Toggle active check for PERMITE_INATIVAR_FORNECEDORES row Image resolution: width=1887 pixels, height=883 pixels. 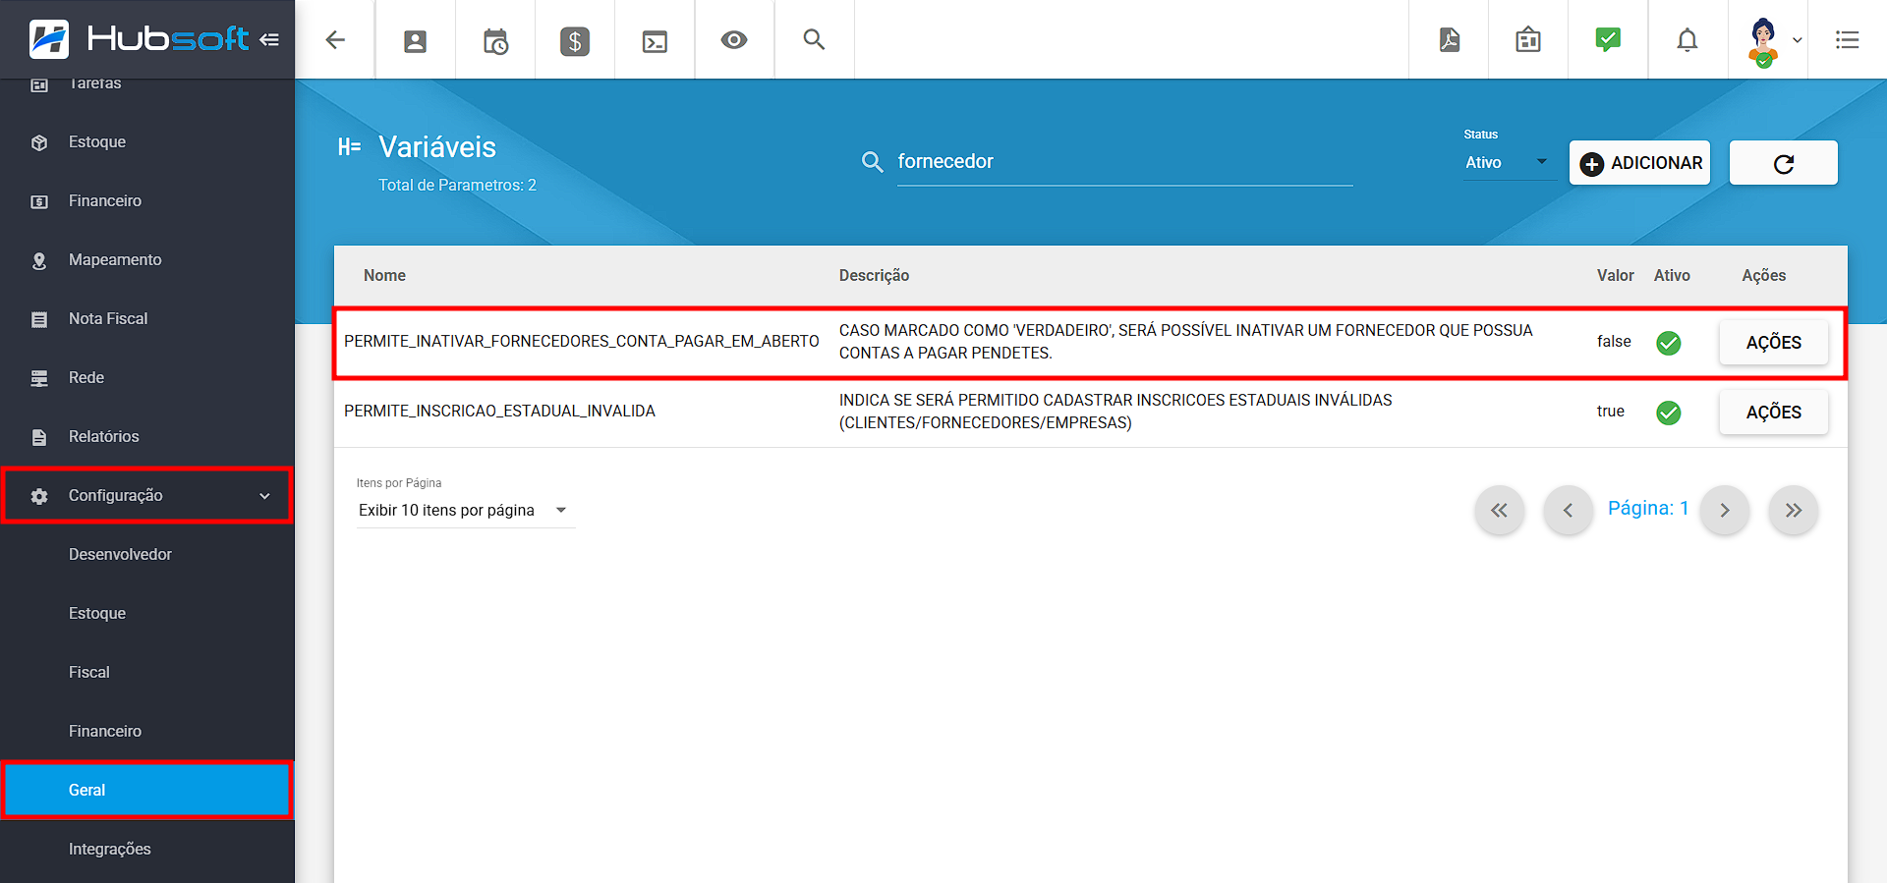(x=1669, y=343)
